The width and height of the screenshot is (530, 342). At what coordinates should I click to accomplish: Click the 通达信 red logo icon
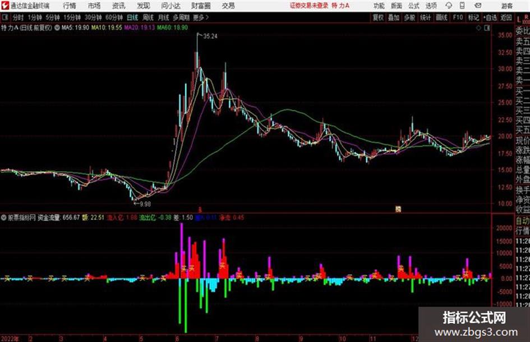[x=5, y=6]
